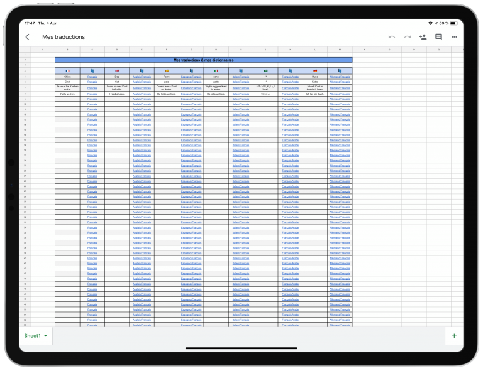Click the undo icon

(392, 37)
